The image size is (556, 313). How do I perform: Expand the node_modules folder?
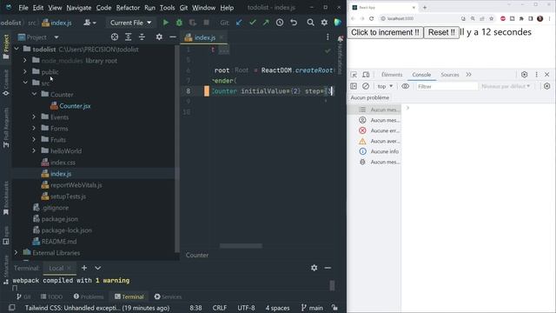pyautogui.click(x=25, y=60)
